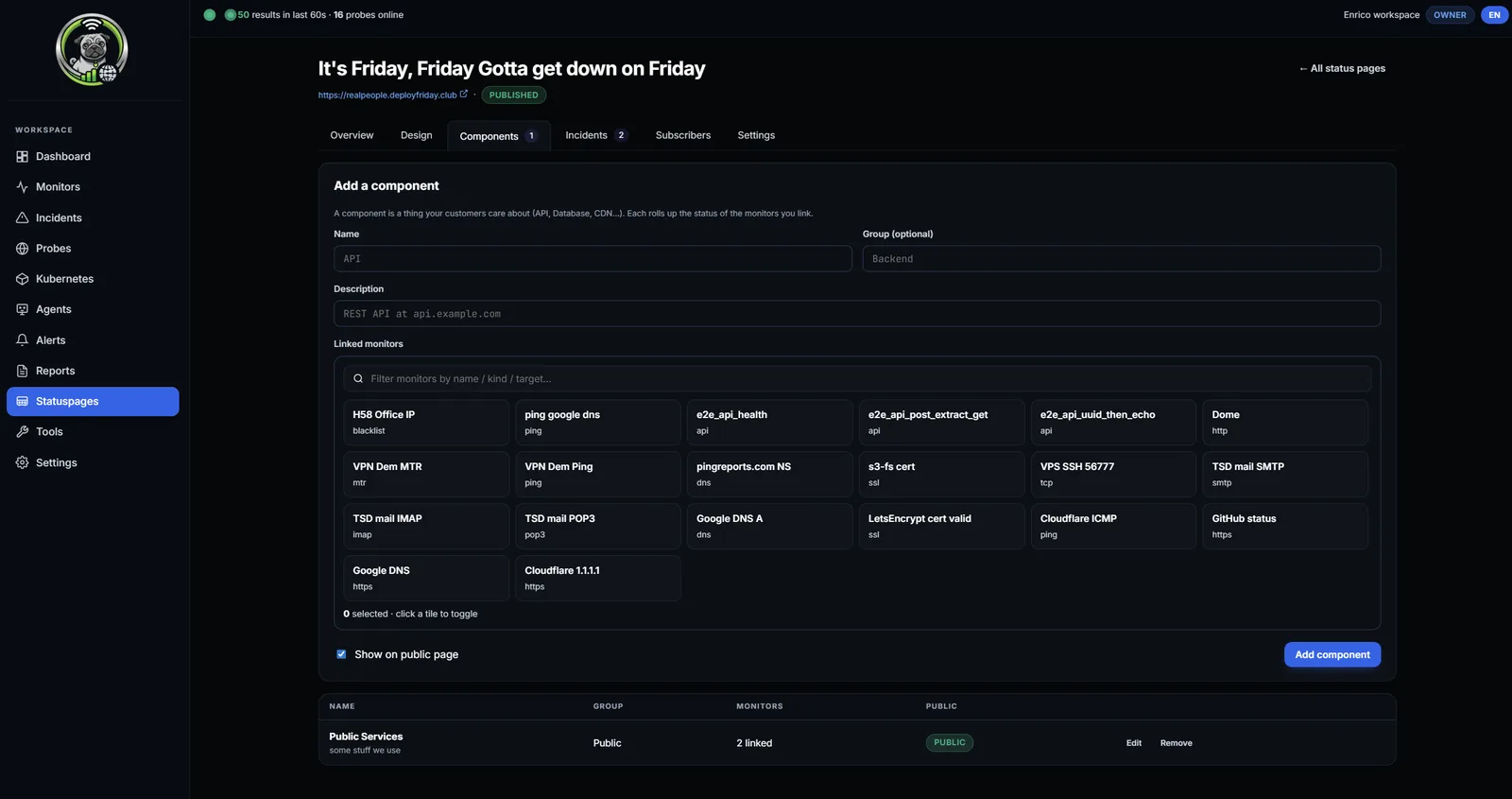This screenshot has width=1512, height=799.
Task: Select the ping google dns monitor tile
Action: pos(598,422)
